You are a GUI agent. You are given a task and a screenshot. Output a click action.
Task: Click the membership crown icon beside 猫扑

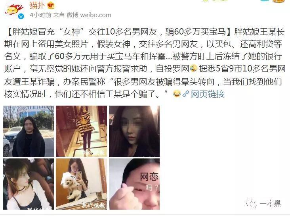click(x=51, y=6)
